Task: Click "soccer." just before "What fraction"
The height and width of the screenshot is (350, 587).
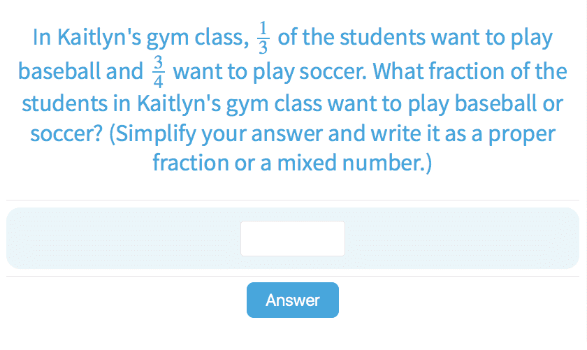Action: coord(339,72)
